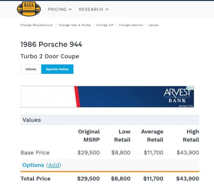Click the Average Retail column header
This screenshot has width=214, height=191.
coord(152,135)
